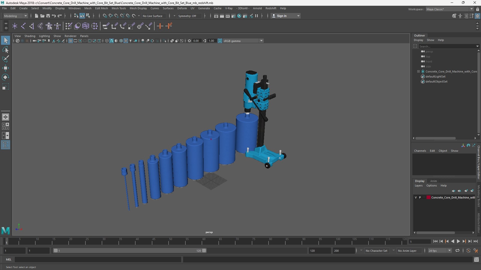Choose the Move tool in the toolbox

point(5,68)
